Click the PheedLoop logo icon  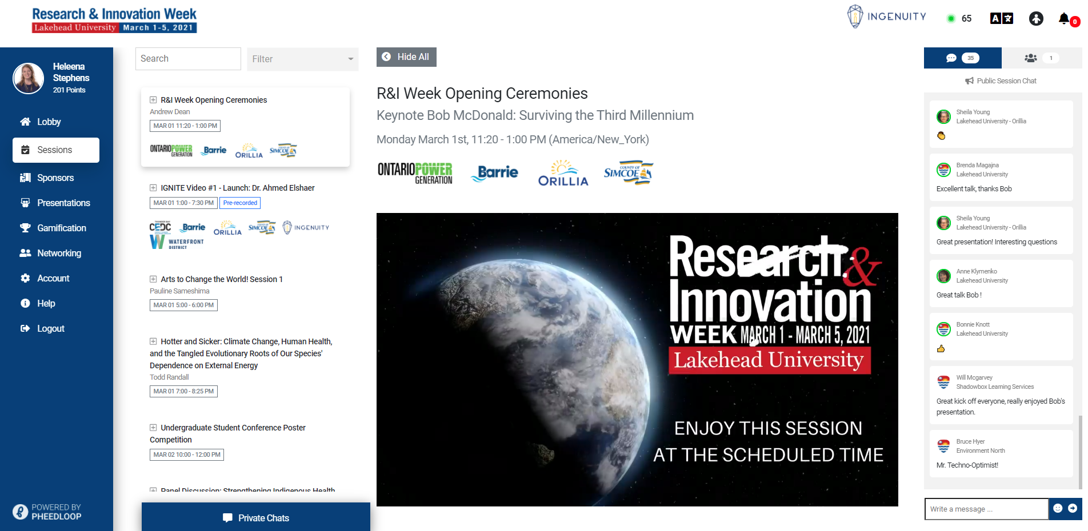click(x=21, y=512)
